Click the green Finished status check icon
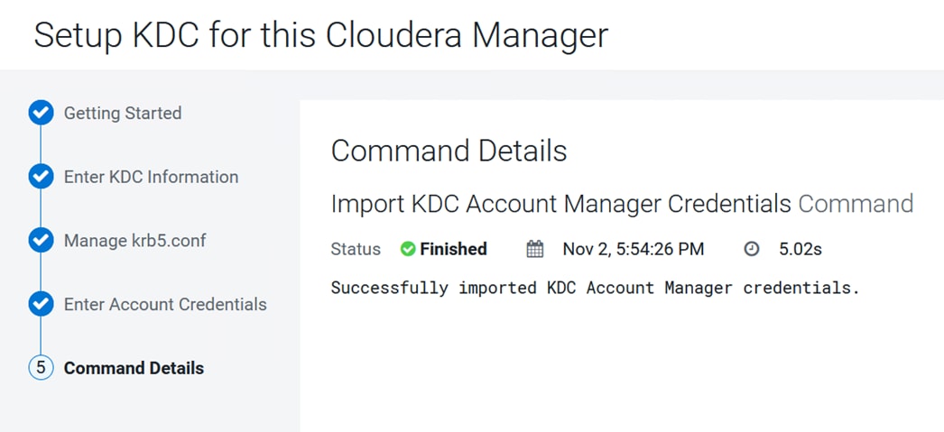The width and height of the screenshot is (944, 432). [408, 249]
